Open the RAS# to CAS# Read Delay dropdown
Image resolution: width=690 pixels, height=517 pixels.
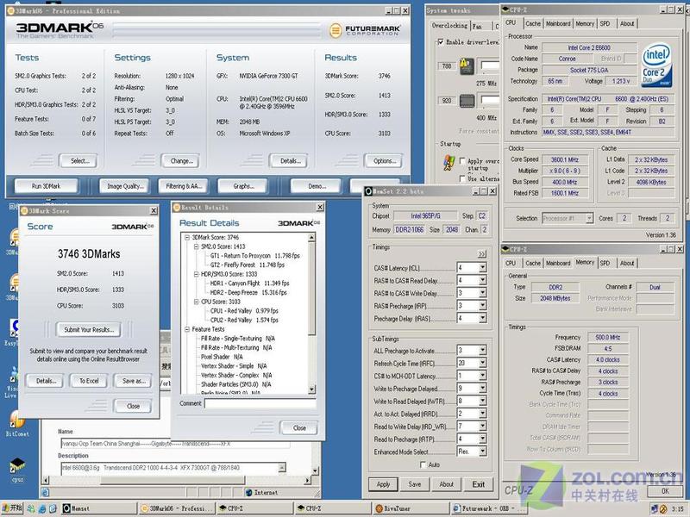coord(482,280)
